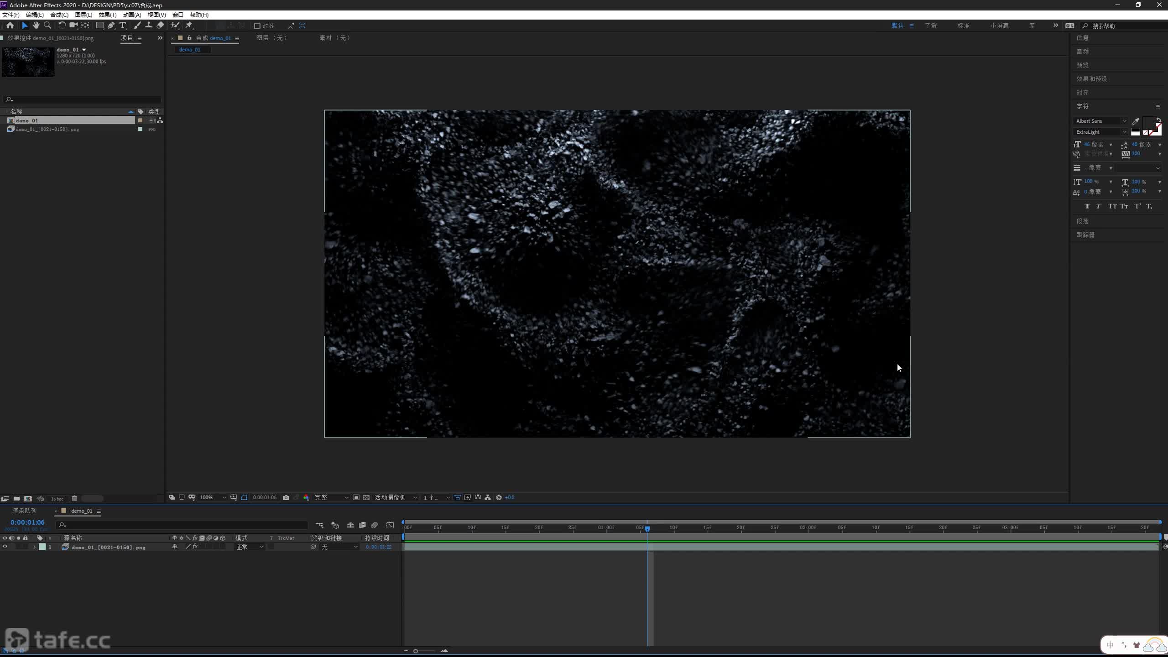Select the Rotation tool
The width and height of the screenshot is (1168, 657).
(x=62, y=26)
